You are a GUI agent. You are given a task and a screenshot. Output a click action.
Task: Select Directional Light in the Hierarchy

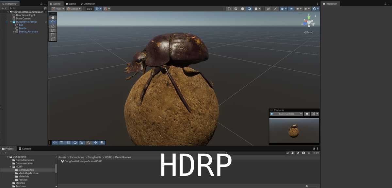[25, 15]
